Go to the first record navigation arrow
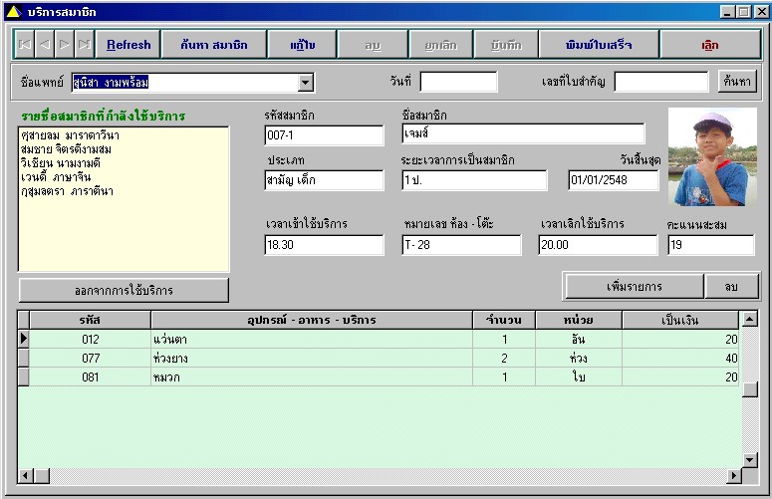Screen dimensions: 772x499 point(25,45)
